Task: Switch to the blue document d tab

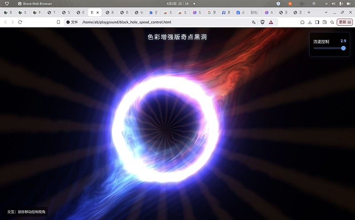Action: pyautogui.click(x=240, y=13)
